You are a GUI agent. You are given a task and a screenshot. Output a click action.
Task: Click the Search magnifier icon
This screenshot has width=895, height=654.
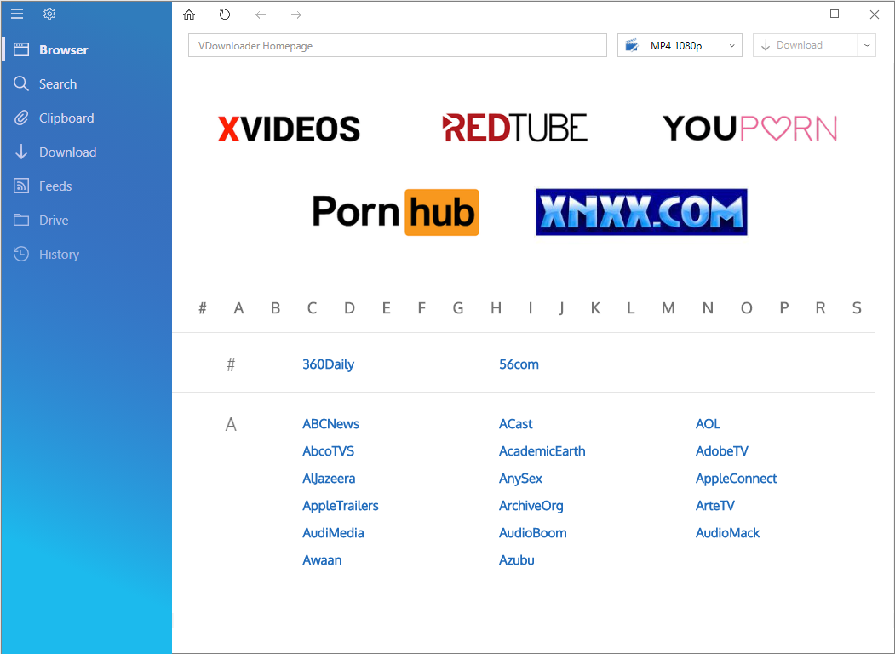[x=21, y=84]
